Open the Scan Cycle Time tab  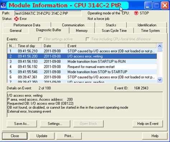(x=114, y=31)
